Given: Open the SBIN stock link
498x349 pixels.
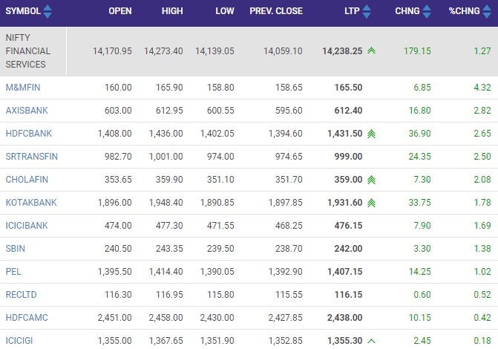Looking at the screenshot, I should pyautogui.click(x=16, y=249).
